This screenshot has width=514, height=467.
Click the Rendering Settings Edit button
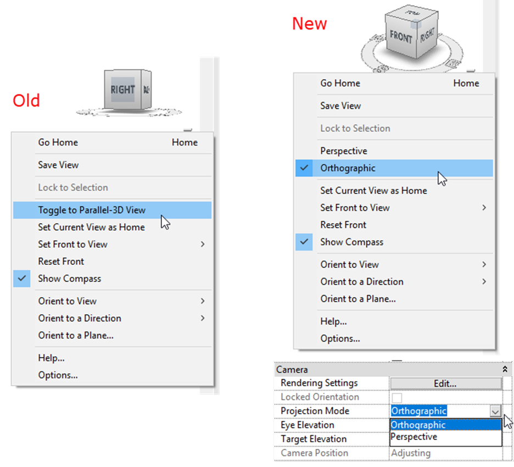coord(445,383)
